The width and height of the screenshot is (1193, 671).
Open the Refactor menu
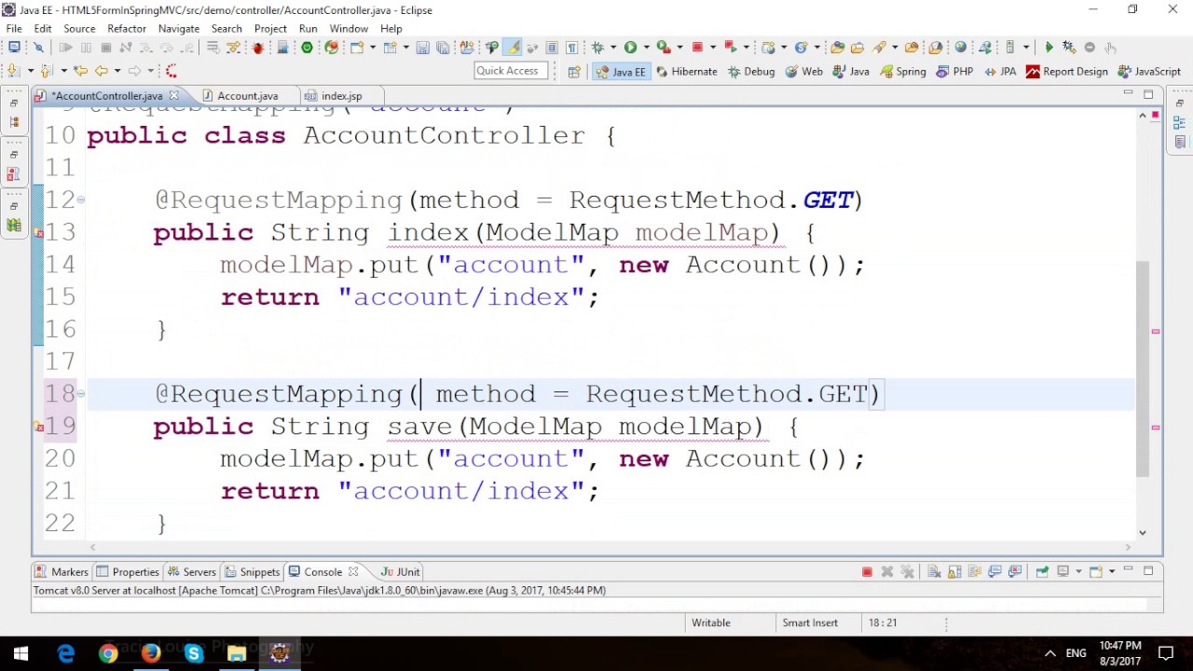coord(127,29)
